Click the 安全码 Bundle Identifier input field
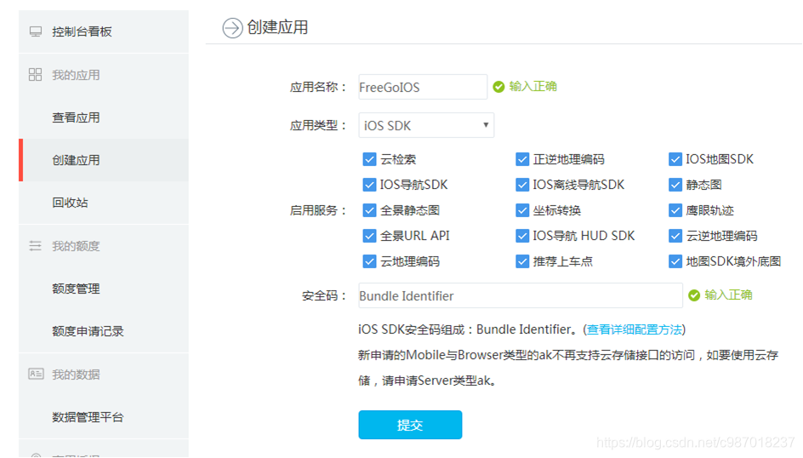The width and height of the screenshot is (803, 458). pos(521,295)
